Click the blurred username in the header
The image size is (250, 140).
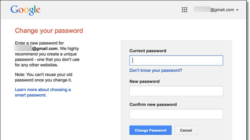(202, 9)
